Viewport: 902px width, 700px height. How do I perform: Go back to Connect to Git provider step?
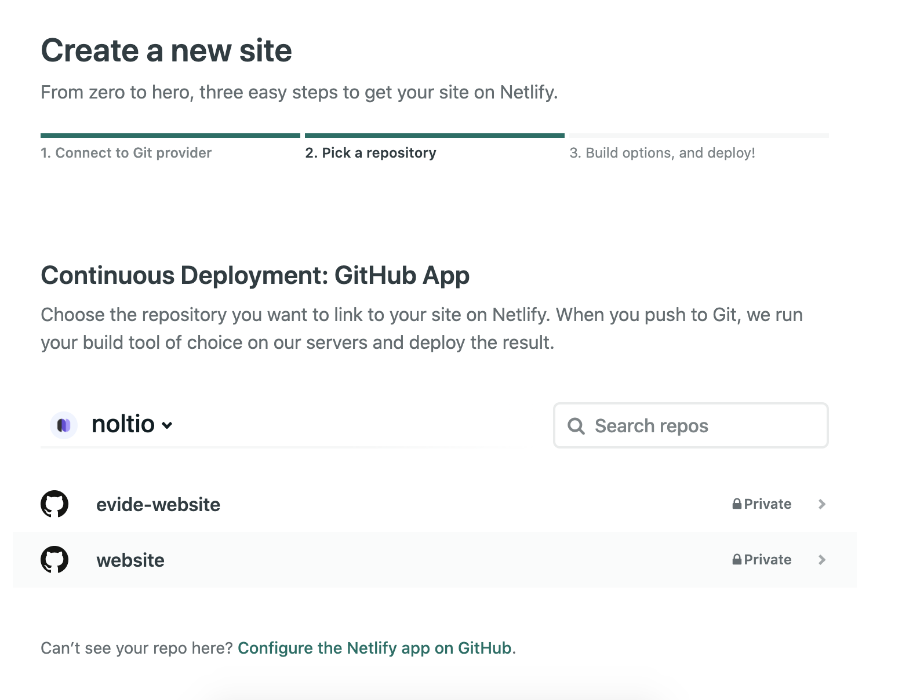tap(126, 153)
